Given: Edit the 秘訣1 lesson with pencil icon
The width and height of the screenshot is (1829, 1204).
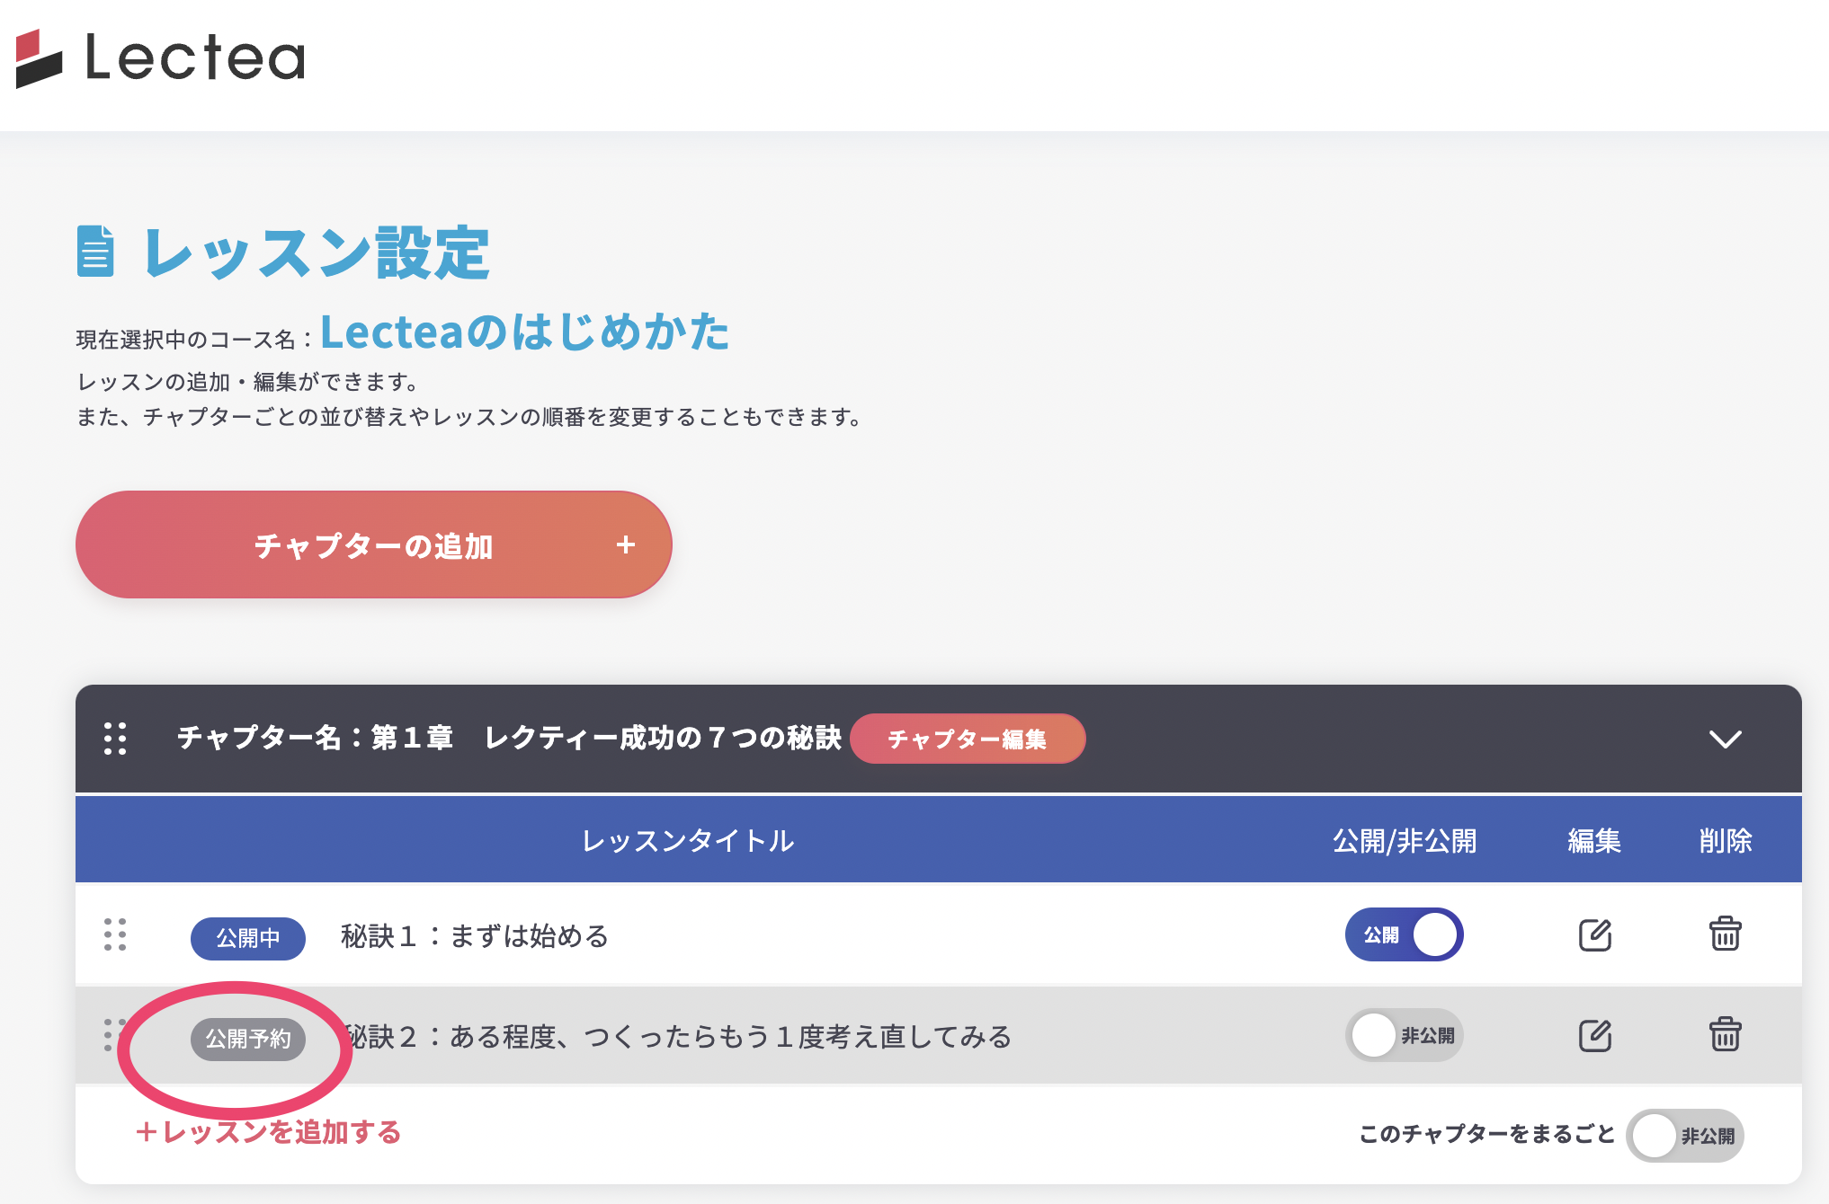Looking at the screenshot, I should [x=1594, y=934].
